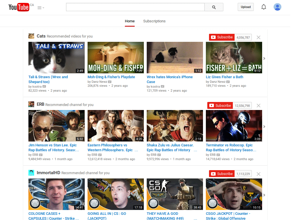The height and width of the screenshot is (220, 294).
Task: Open the guide hamburger menu
Action: (41, 8)
